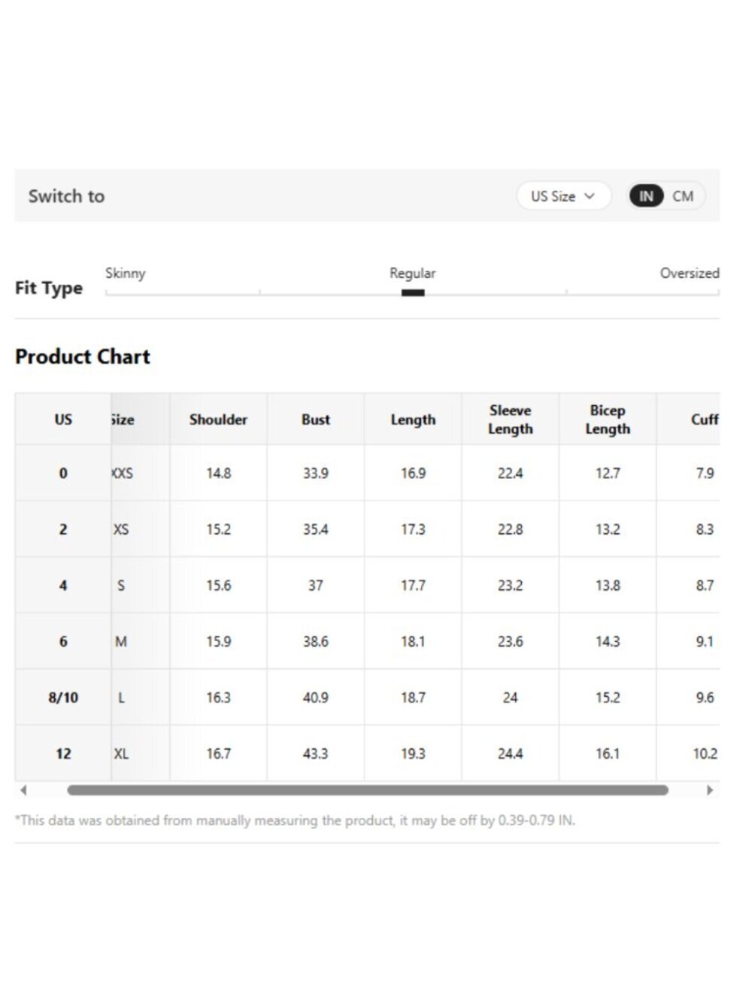Click the Bicep Length column header

point(608,419)
